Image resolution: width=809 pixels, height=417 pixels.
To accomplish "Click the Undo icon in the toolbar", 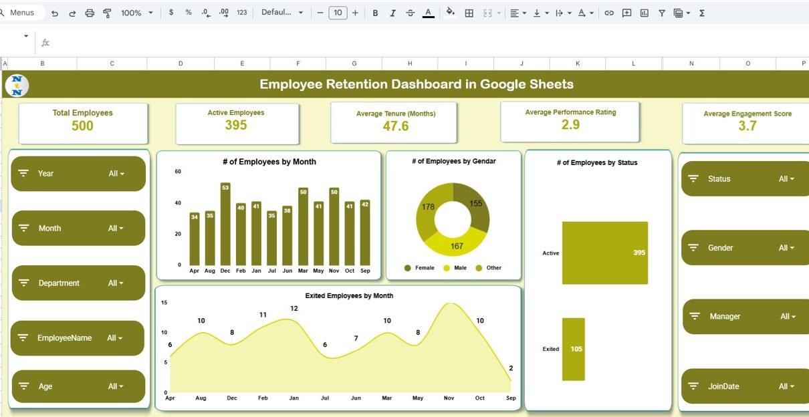I will coord(55,13).
